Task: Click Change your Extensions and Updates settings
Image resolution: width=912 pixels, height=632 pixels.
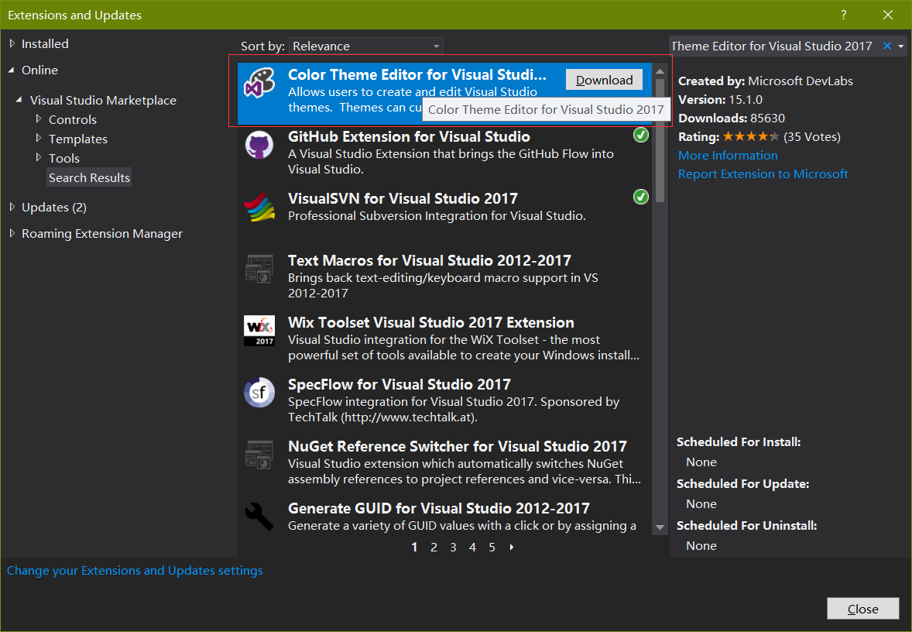Action: (x=134, y=570)
